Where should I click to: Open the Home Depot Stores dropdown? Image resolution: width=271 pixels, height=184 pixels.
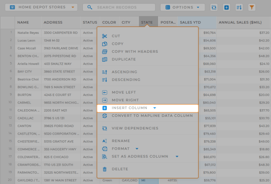pyautogui.click(x=73, y=7)
